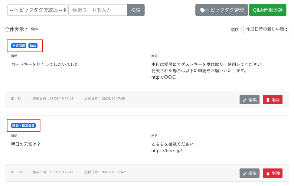The image size is (294, 186).
Task: Click the pencil edit icon for ID 51
Action: pos(245,100)
